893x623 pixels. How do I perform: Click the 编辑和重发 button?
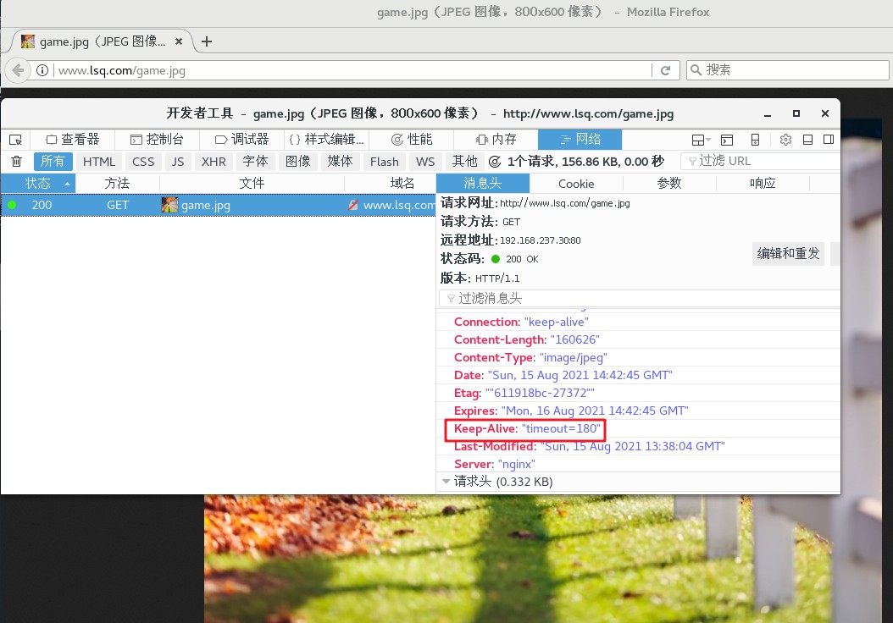click(x=788, y=253)
